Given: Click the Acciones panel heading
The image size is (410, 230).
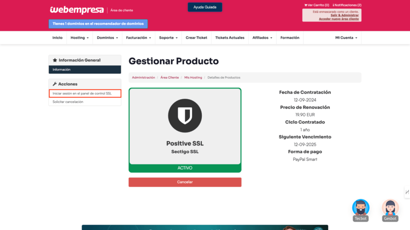Looking at the screenshot, I should pos(85,84).
